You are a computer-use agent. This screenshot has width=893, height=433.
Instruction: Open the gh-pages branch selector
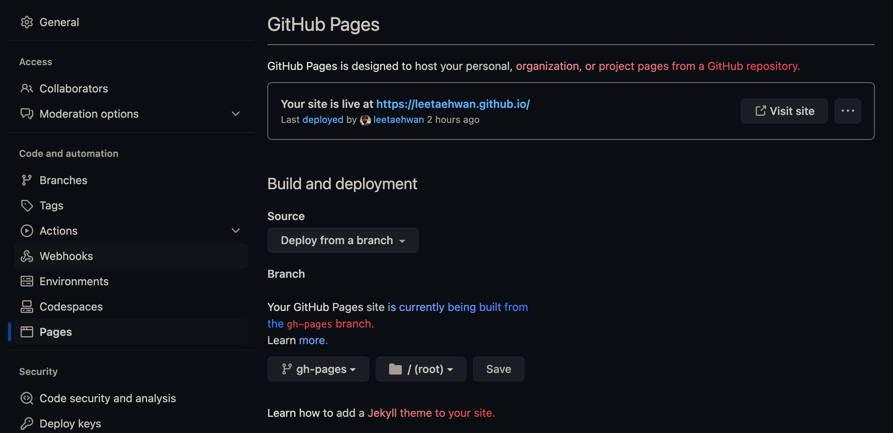point(318,369)
